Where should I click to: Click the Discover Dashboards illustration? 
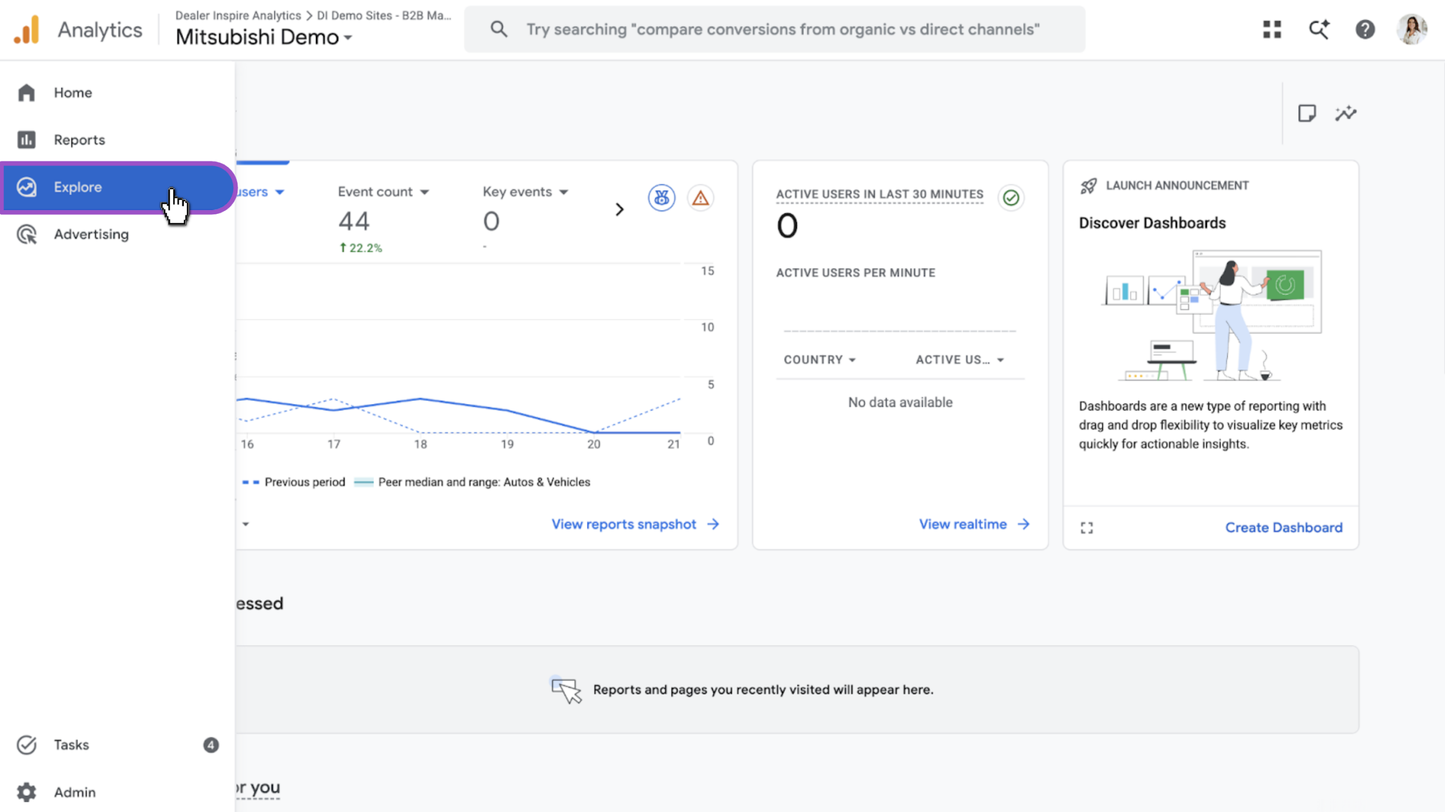(1211, 315)
